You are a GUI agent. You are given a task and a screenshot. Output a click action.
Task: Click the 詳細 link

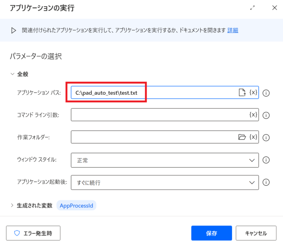click(233, 30)
